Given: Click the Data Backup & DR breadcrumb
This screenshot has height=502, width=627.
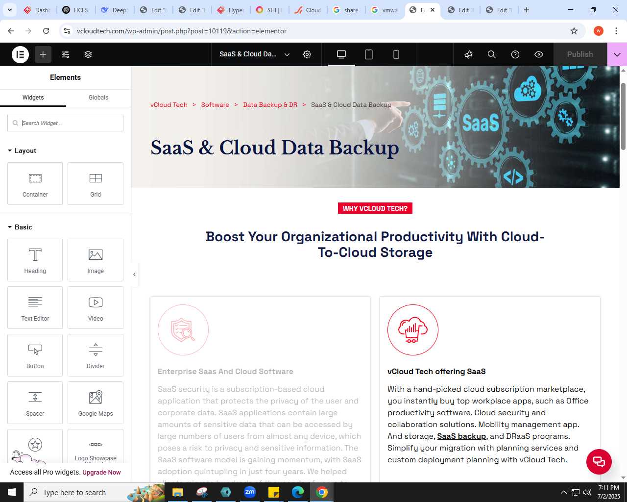Looking at the screenshot, I should [270, 105].
